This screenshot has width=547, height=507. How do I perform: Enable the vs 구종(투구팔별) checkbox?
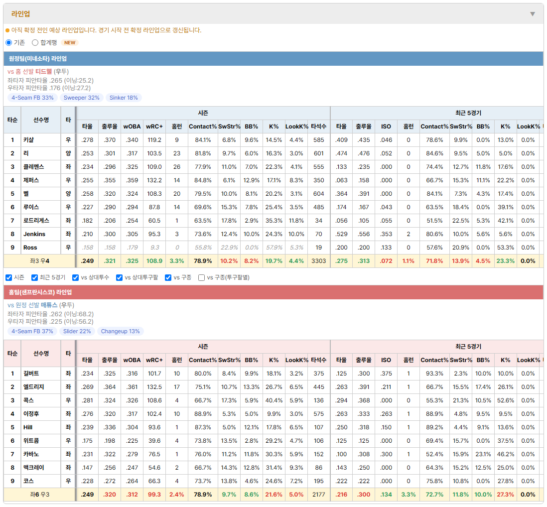pyautogui.click(x=201, y=277)
